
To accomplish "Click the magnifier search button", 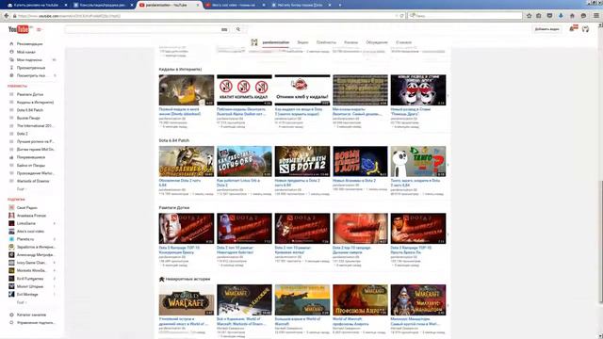I will click(238, 29).
